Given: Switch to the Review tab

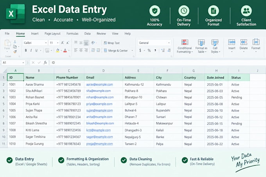Looking at the screenshot, I should click(x=101, y=34).
